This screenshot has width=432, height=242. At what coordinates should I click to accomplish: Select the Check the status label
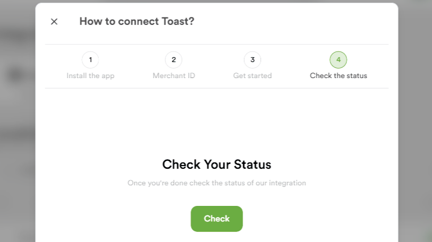(x=338, y=76)
